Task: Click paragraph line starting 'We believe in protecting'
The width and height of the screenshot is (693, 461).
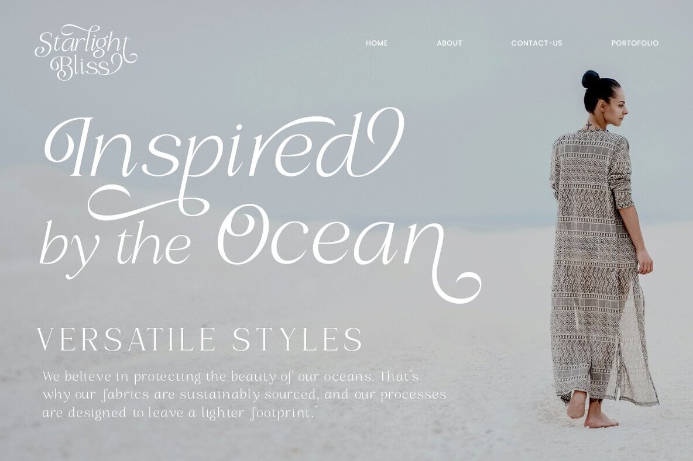Action: click(x=230, y=377)
